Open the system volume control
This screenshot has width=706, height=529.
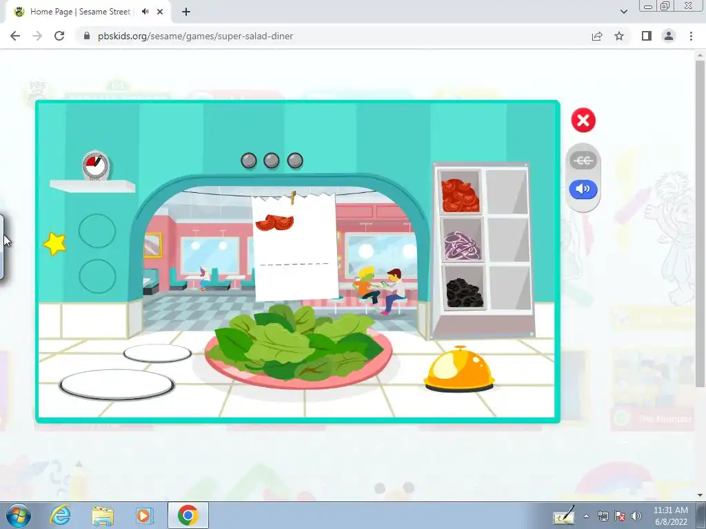[636, 516]
